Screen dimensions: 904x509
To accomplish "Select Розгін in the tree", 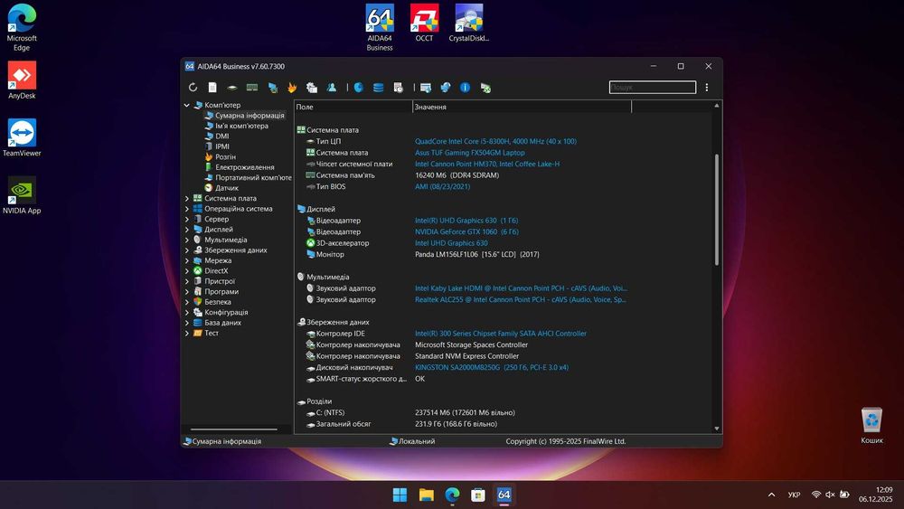I will [x=225, y=156].
